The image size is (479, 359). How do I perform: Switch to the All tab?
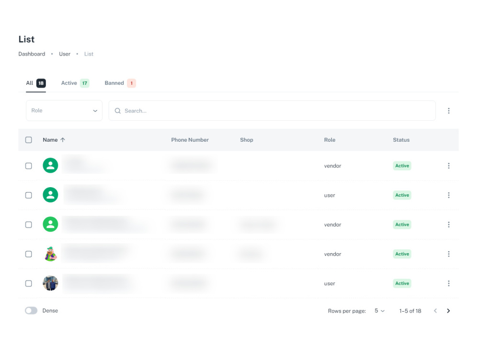(x=36, y=83)
